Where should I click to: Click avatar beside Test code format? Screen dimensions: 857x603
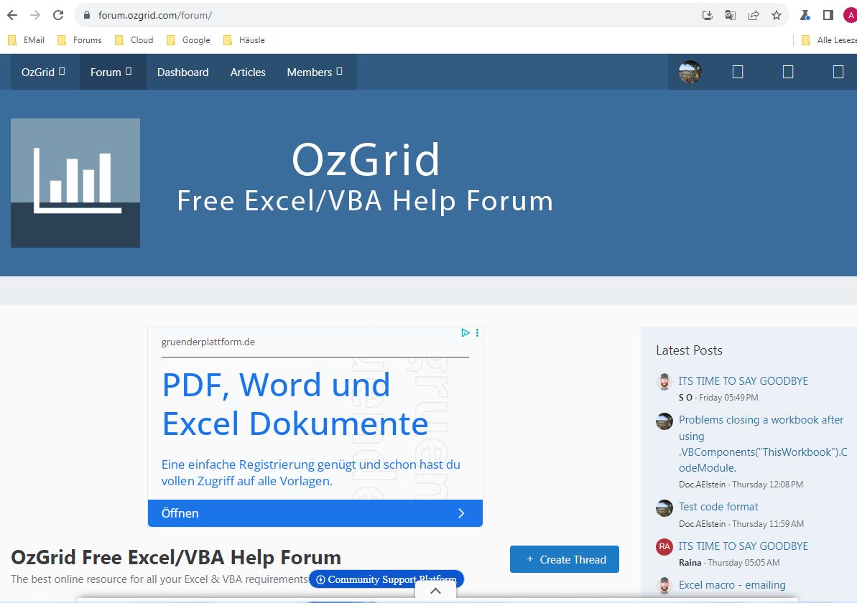coord(664,508)
